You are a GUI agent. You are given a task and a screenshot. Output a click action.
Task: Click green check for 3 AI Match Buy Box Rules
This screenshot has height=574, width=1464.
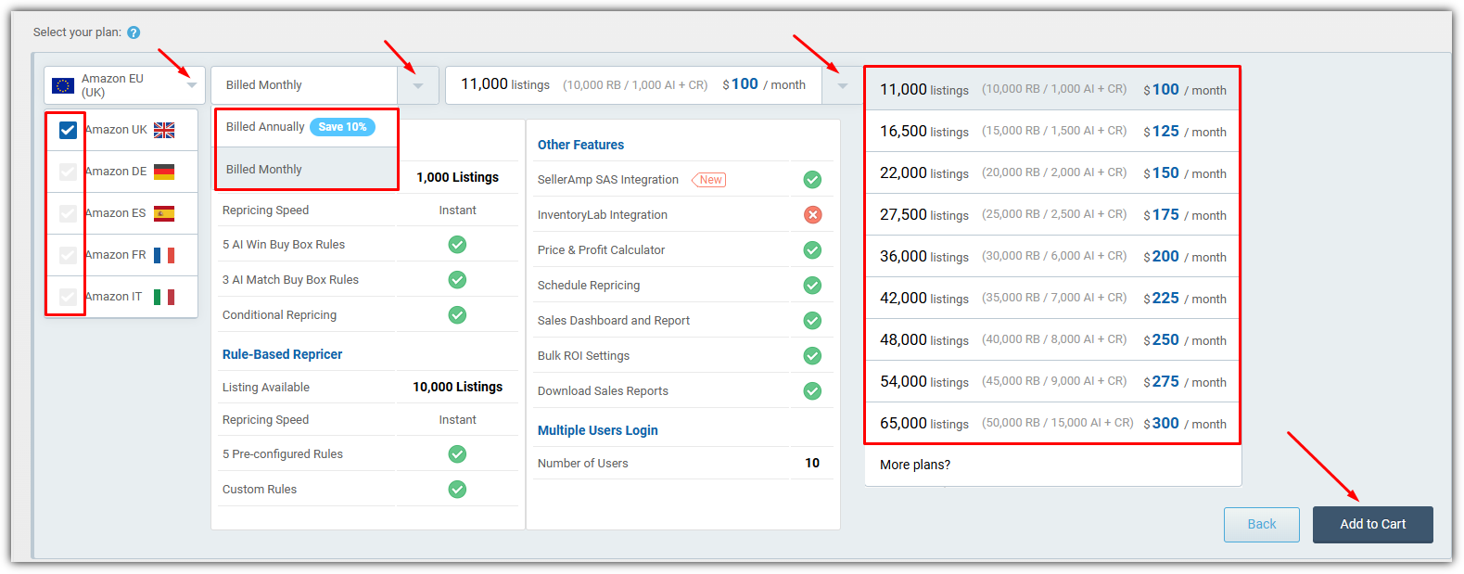(x=457, y=280)
